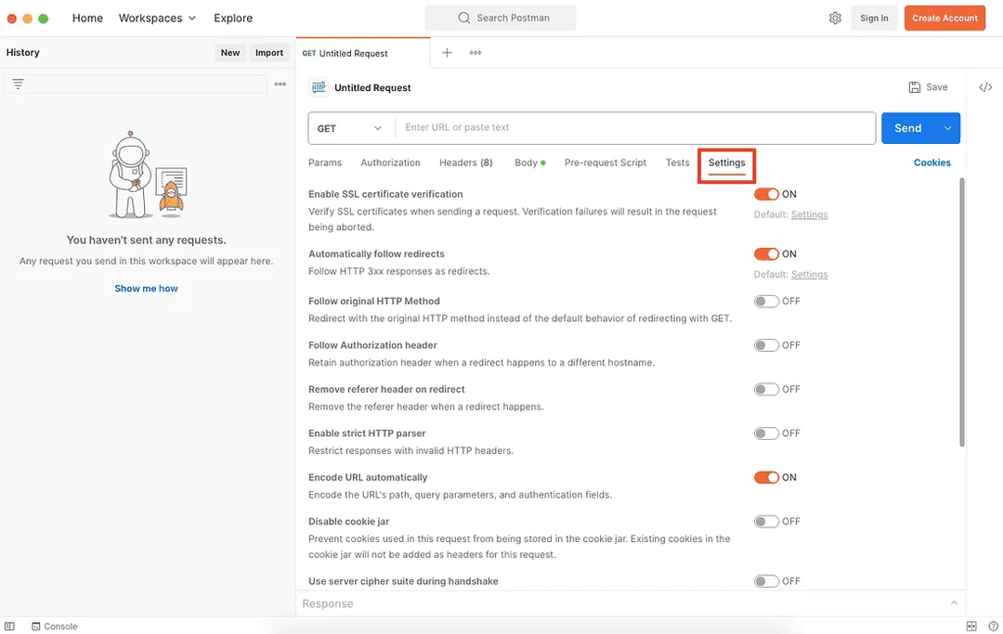Screen dimensions: 1003x634
Task: Click the settings pane vertical scrollbar
Action: click(961, 312)
